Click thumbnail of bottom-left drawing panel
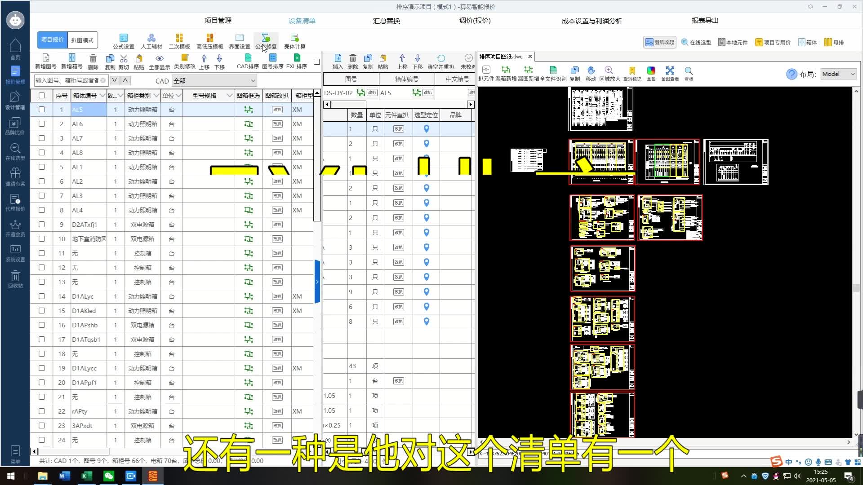The width and height of the screenshot is (863, 485). coord(601,420)
